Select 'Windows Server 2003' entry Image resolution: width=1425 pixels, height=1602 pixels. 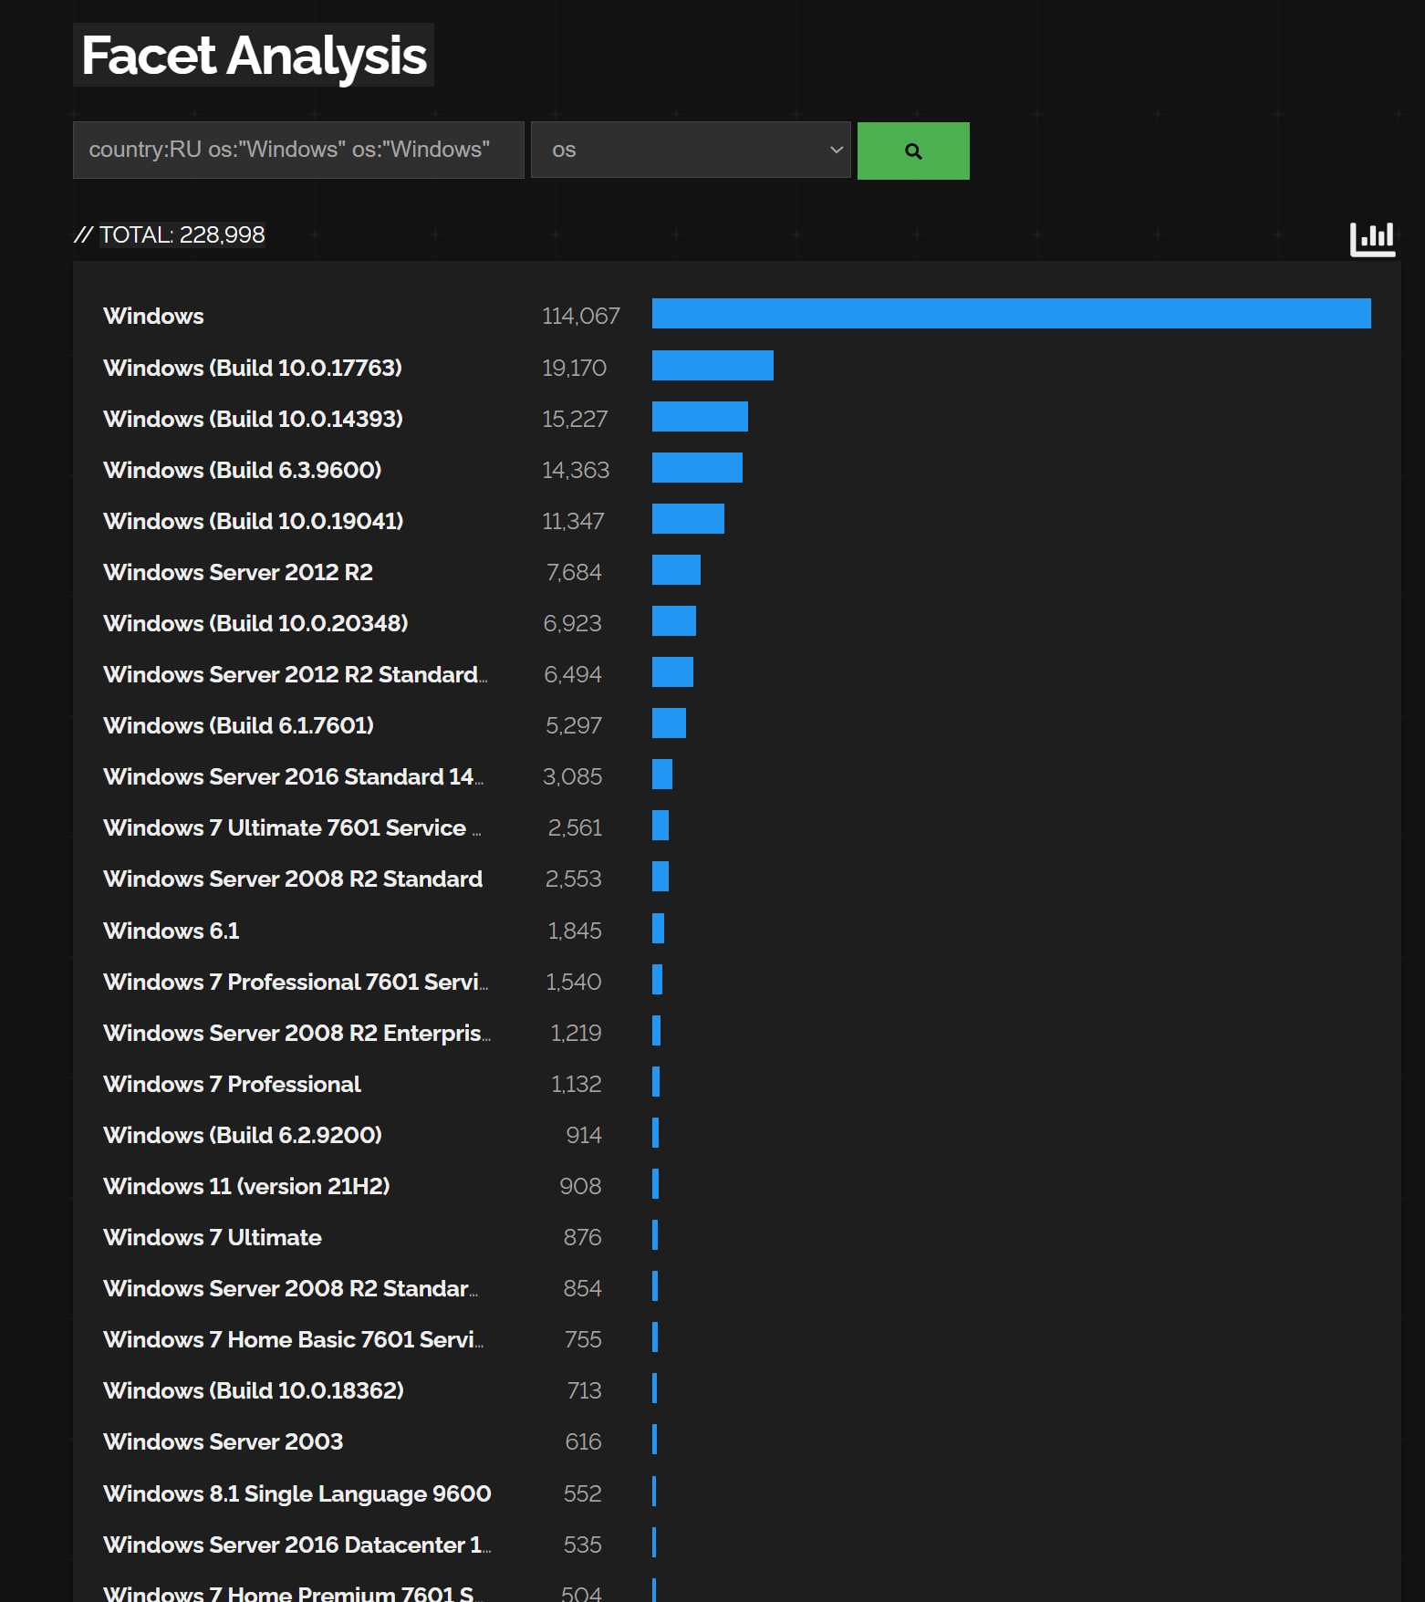coord(224,1441)
